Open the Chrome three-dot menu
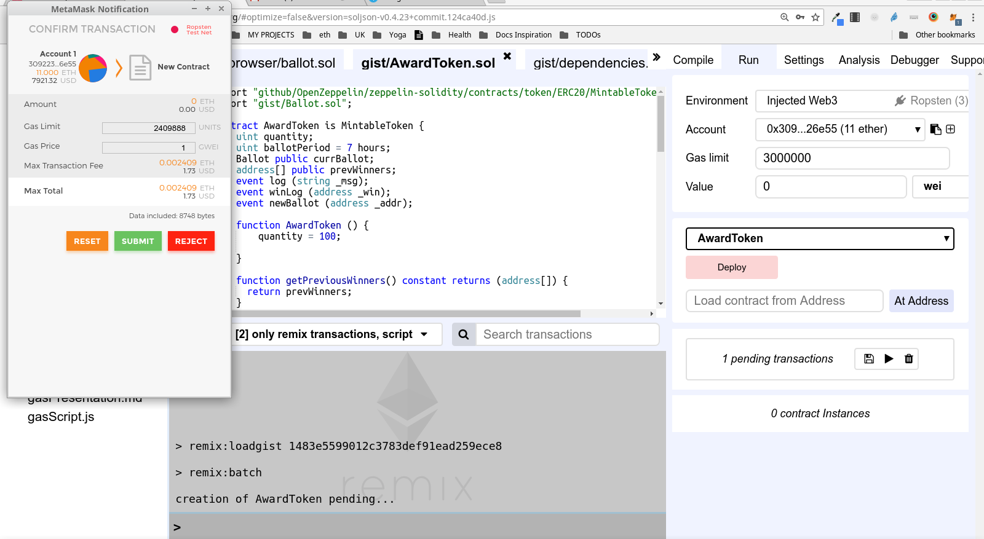Screen dimensions: 984x539 973,17
